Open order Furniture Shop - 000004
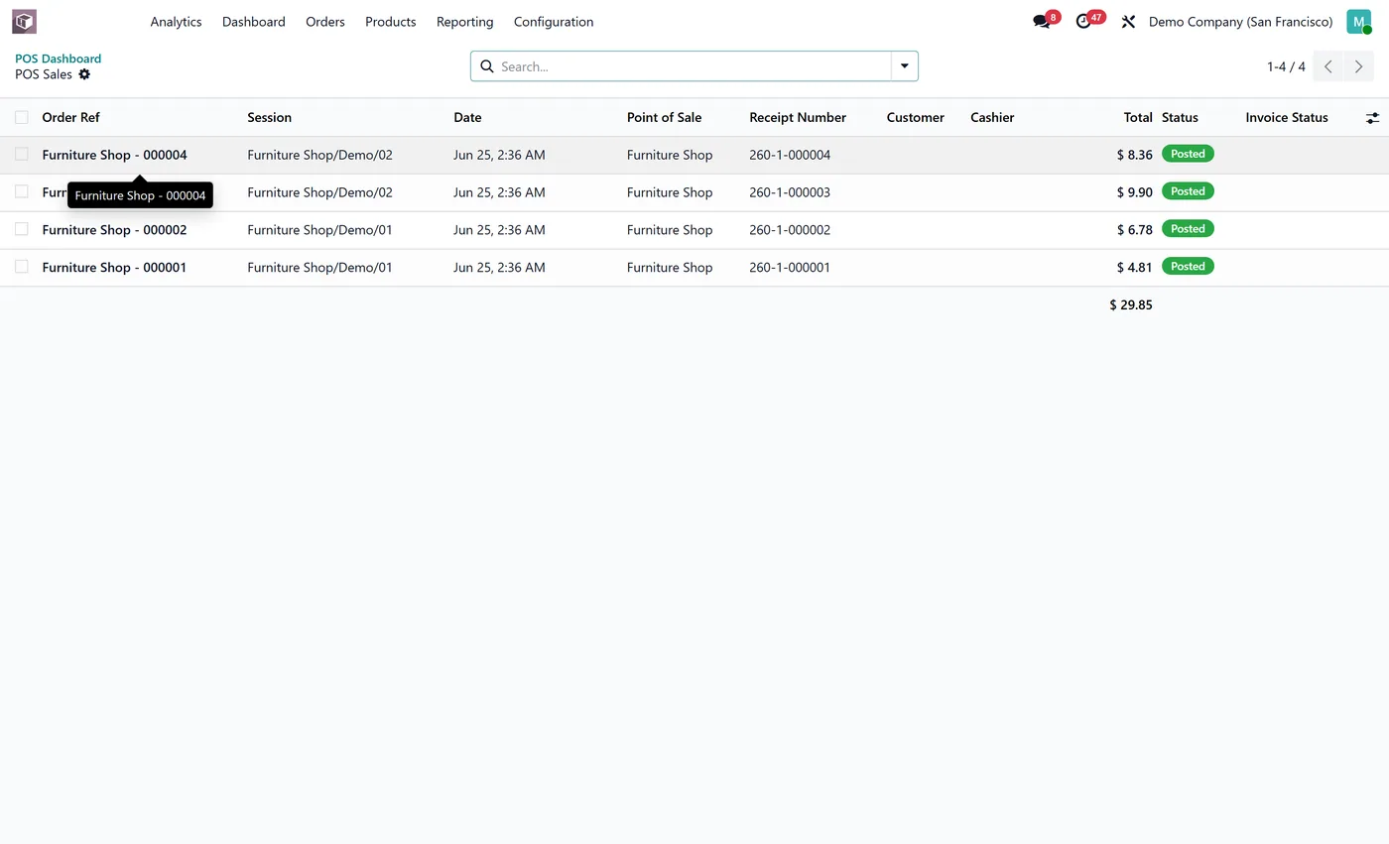 coord(114,155)
